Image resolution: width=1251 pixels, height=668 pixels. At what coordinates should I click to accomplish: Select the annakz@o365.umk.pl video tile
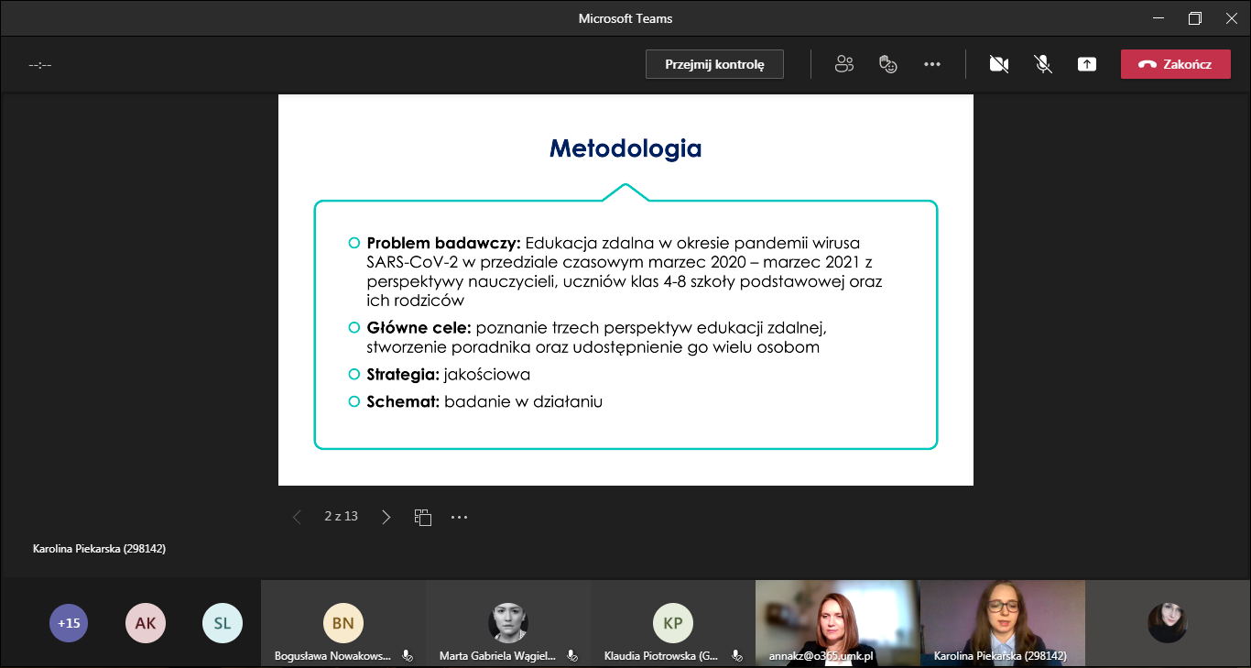(x=838, y=623)
